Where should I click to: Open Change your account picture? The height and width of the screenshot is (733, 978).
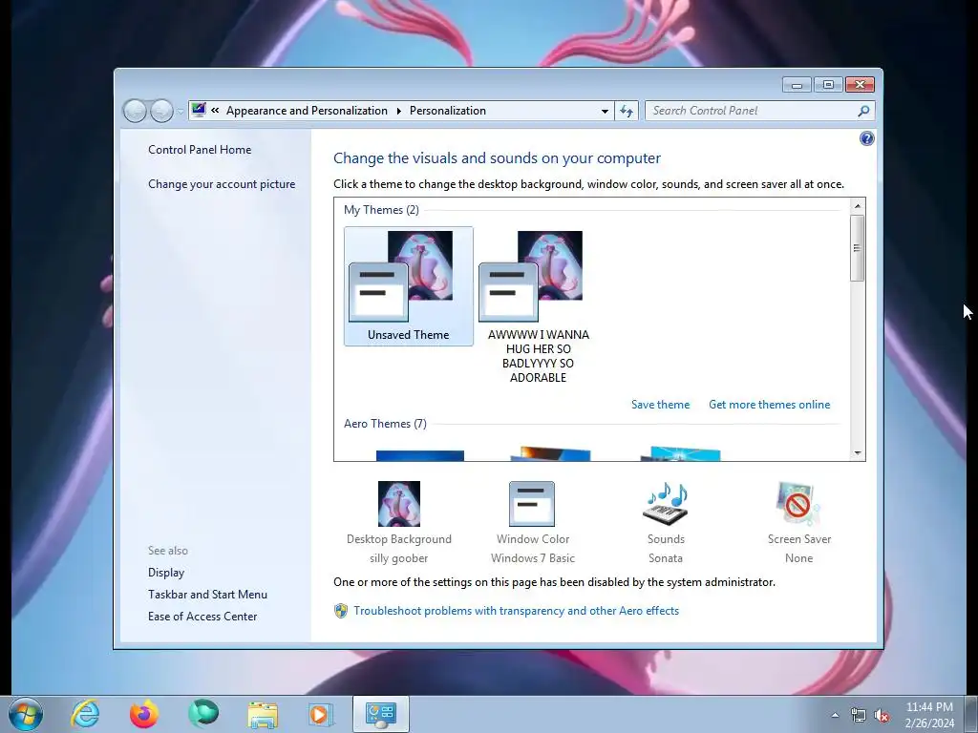222,184
